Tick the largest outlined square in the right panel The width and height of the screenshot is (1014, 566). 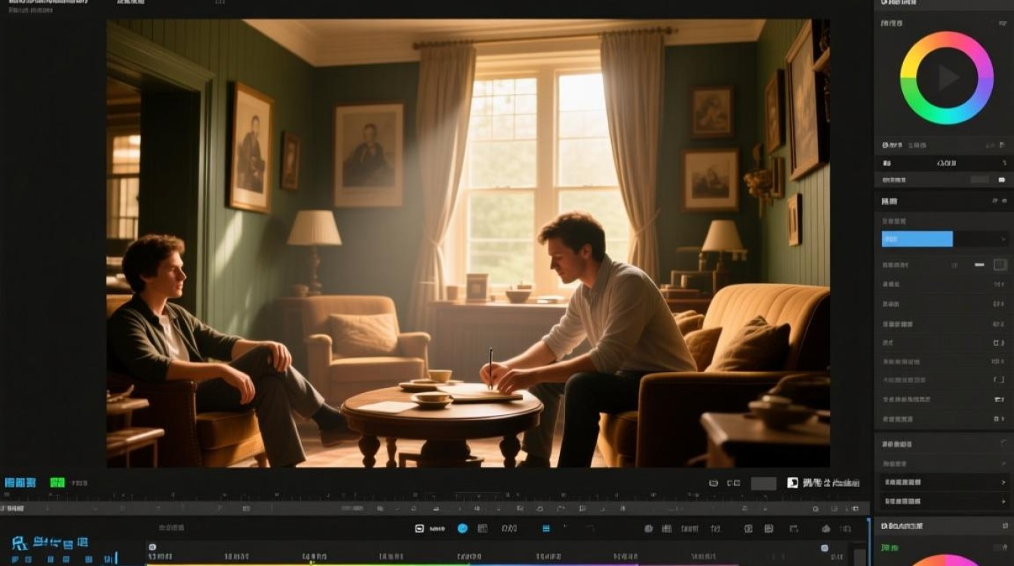point(1000,265)
